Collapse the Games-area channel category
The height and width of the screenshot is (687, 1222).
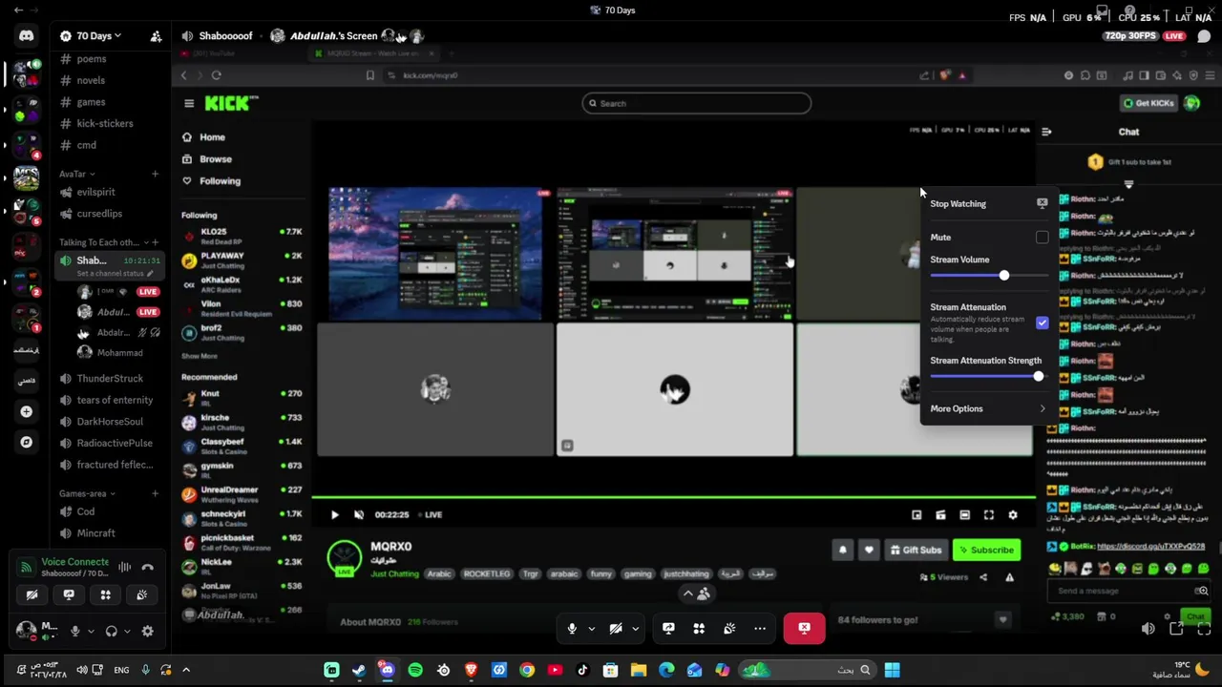[x=87, y=493]
